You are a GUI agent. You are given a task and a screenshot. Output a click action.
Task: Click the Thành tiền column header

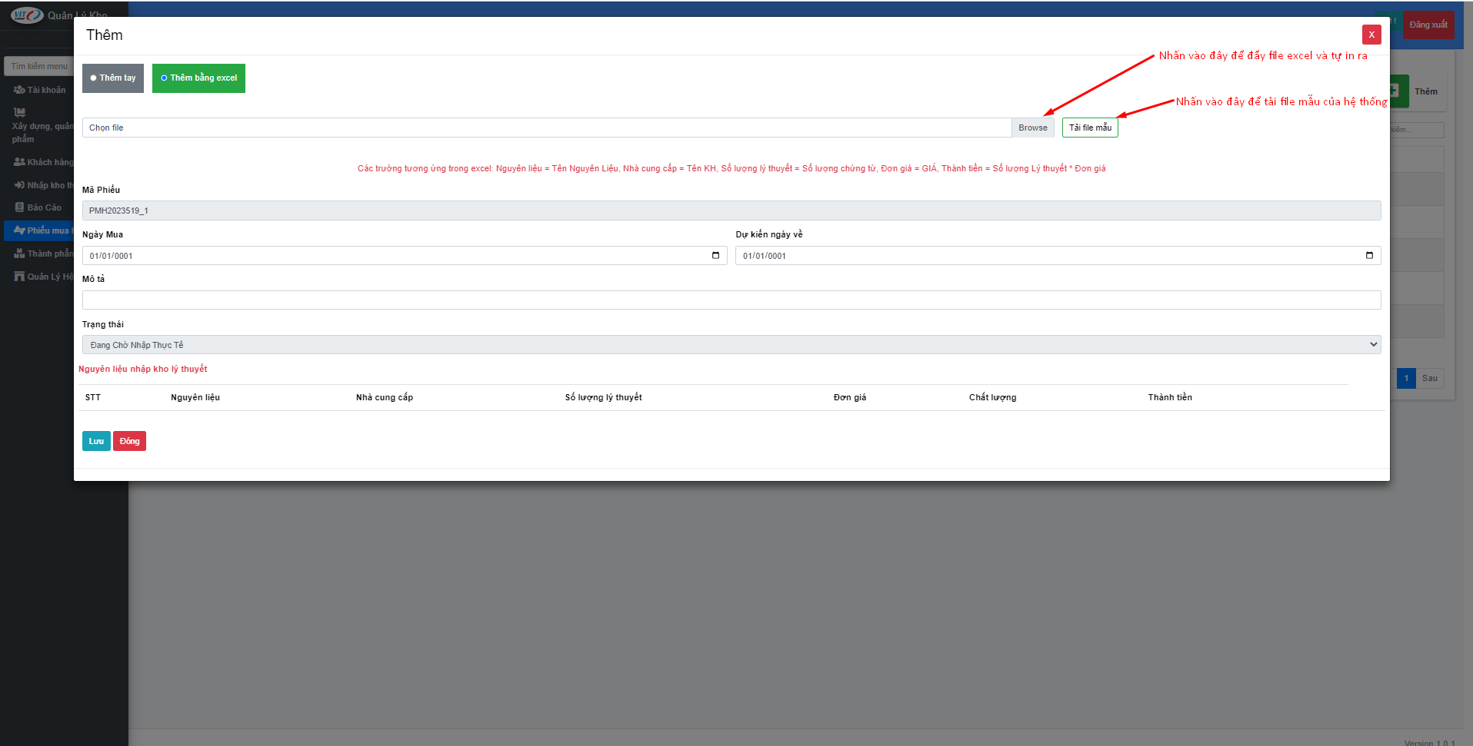coord(1170,397)
